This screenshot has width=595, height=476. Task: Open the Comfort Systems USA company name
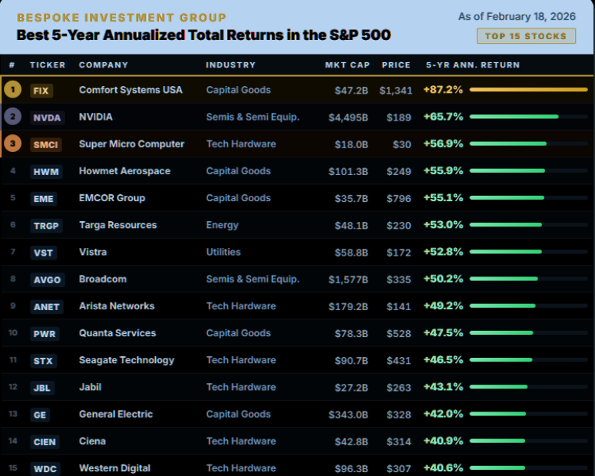(131, 90)
